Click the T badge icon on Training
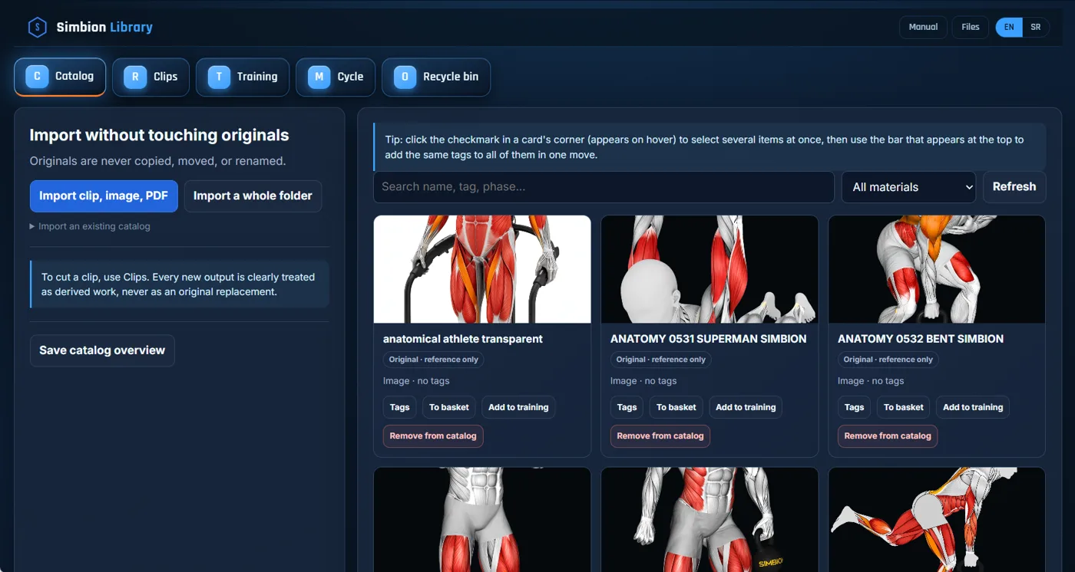 [x=219, y=77]
